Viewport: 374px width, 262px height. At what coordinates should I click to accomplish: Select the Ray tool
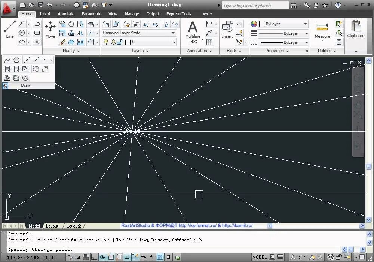click(36, 60)
